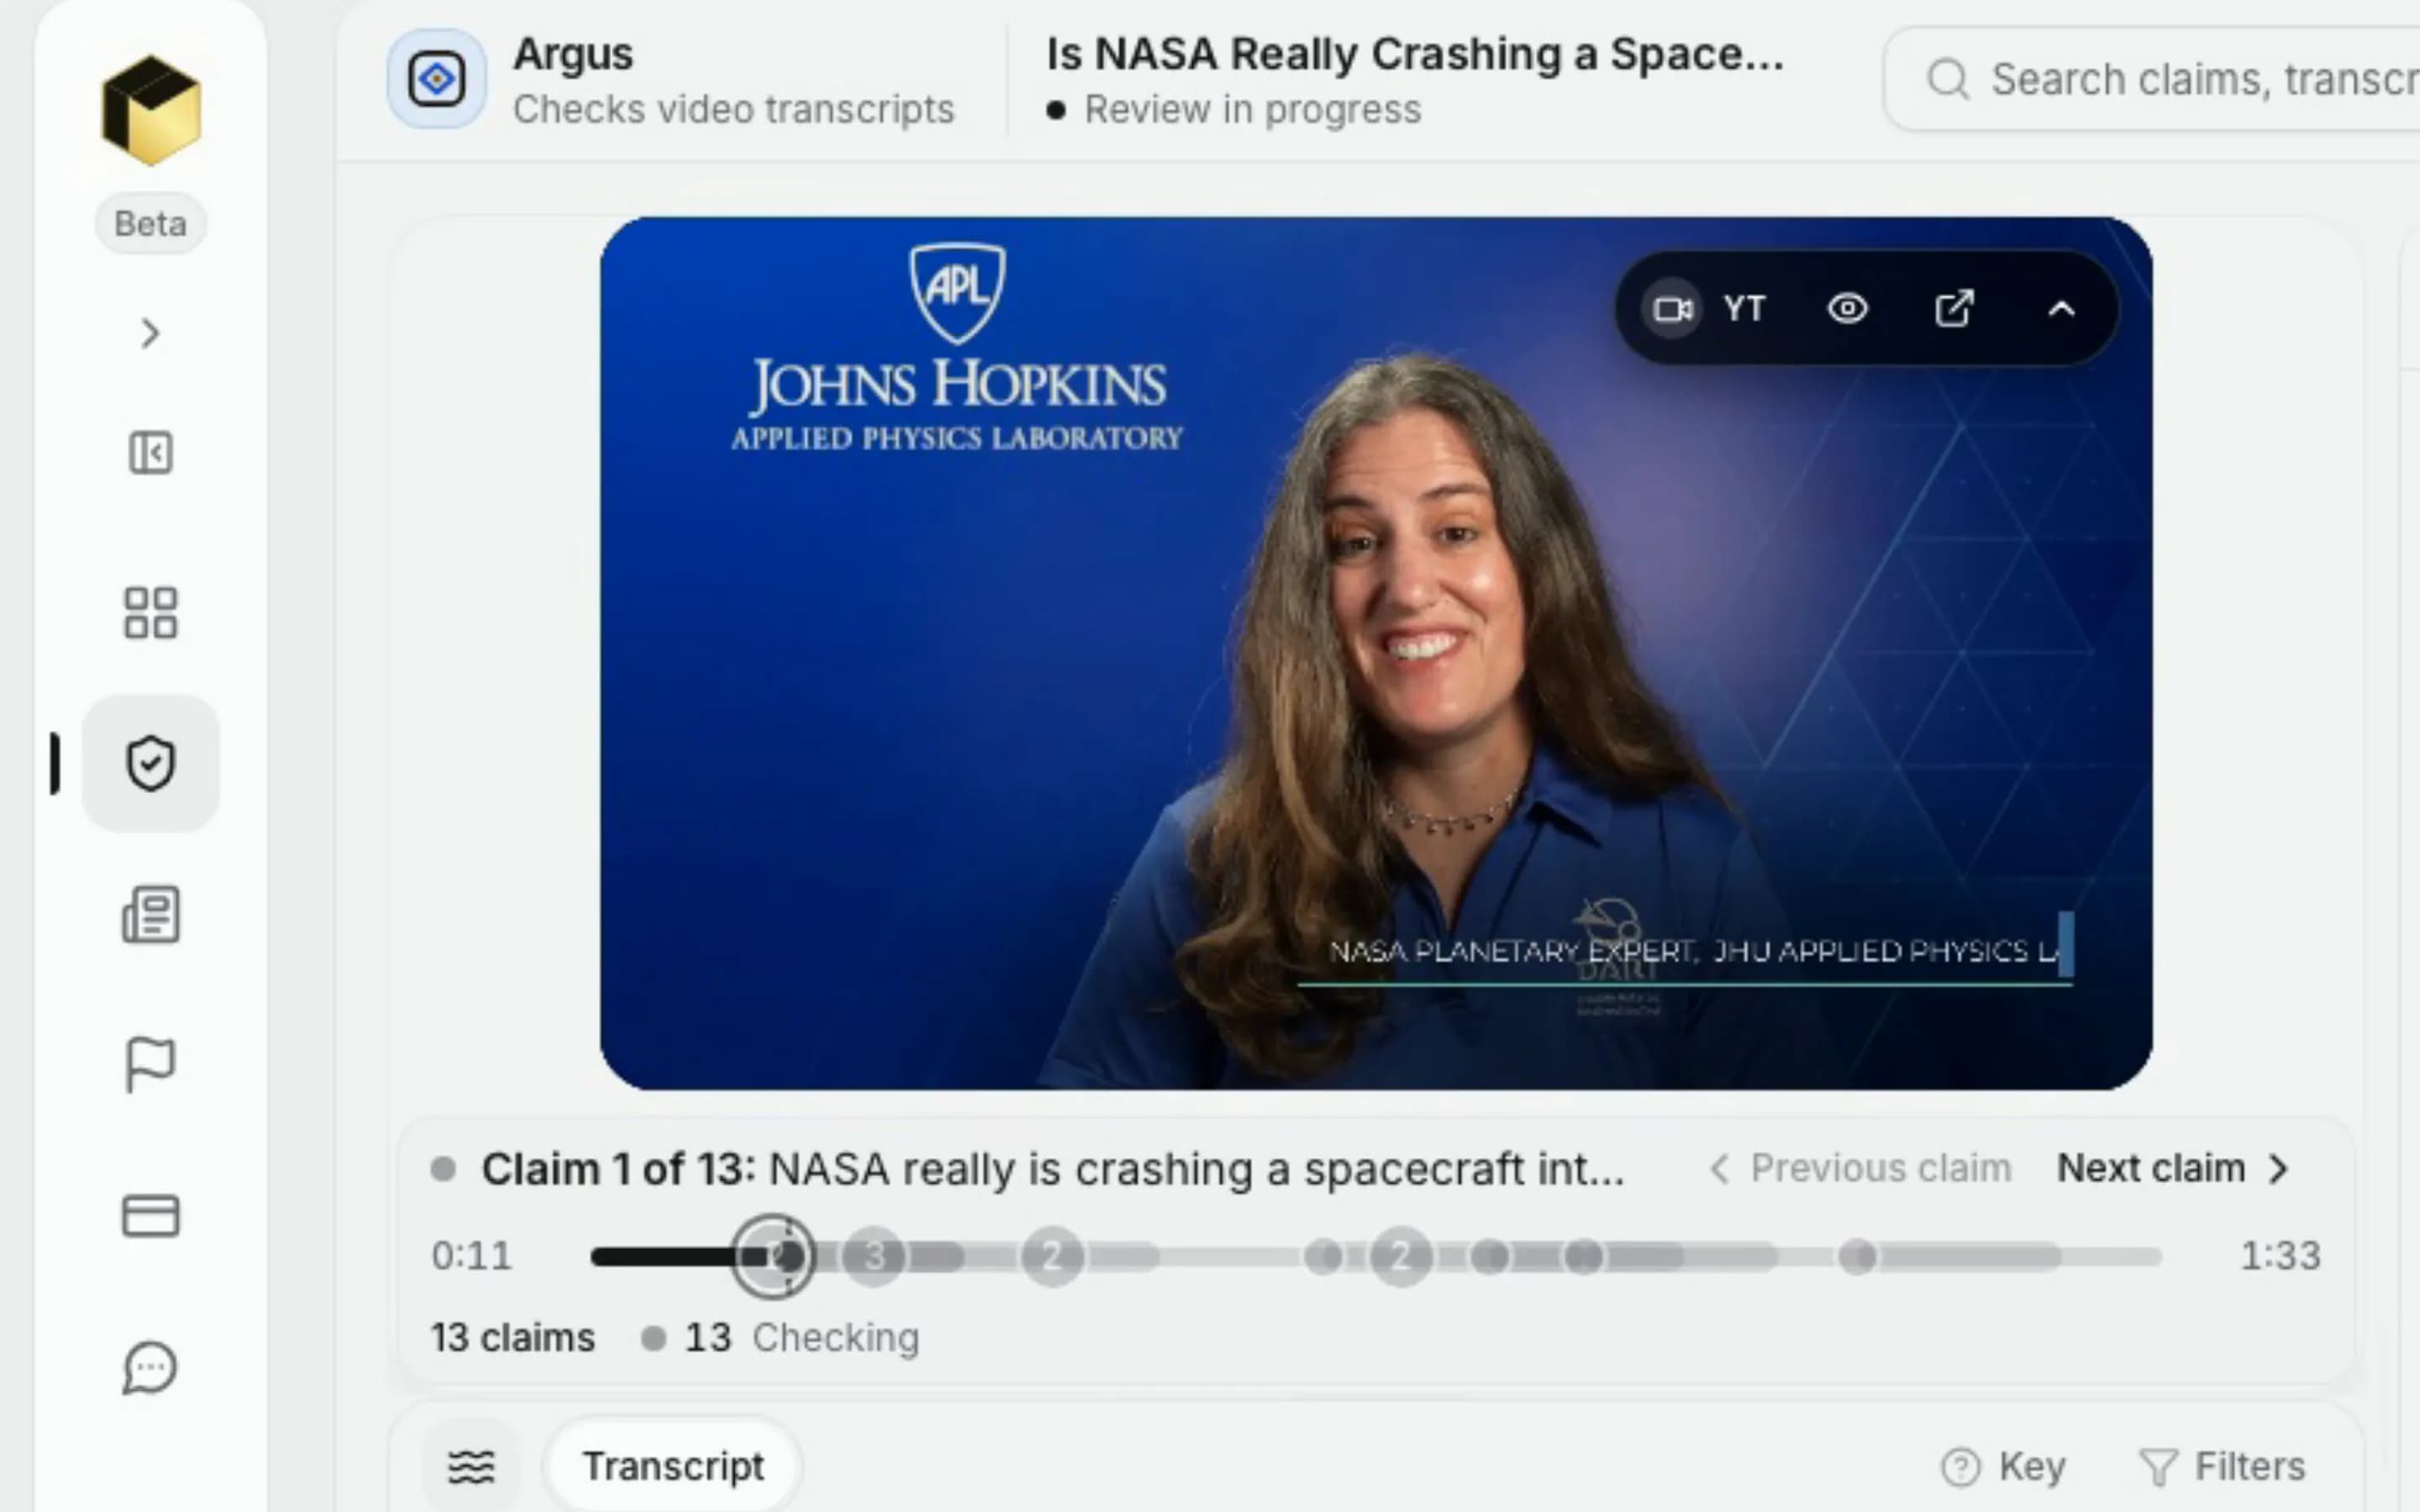Screen dimensions: 2420x1512
Task: Click the second timeline marker labeled 2
Action: pos(1401,1256)
